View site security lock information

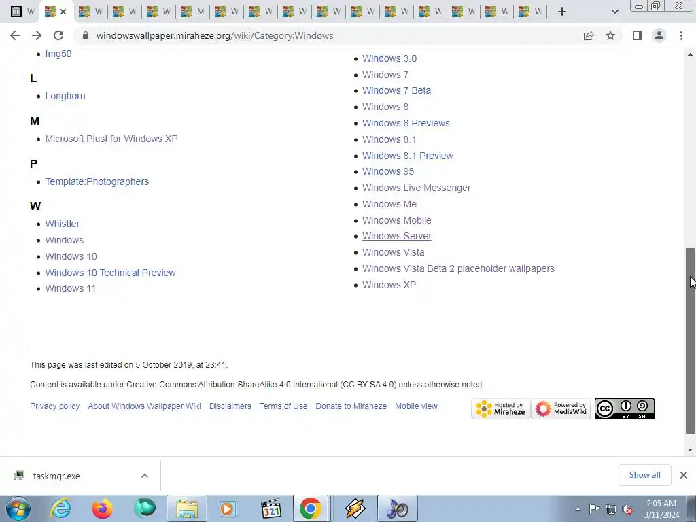pos(86,35)
